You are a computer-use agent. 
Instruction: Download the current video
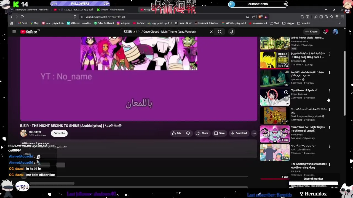[239, 133]
